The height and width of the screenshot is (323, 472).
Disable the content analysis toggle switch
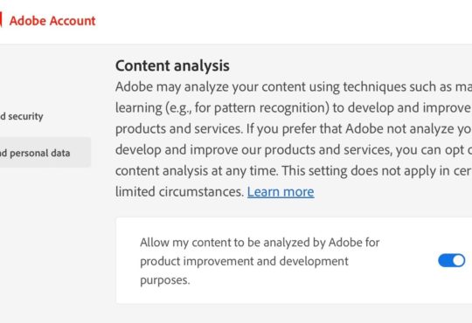pos(452,260)
